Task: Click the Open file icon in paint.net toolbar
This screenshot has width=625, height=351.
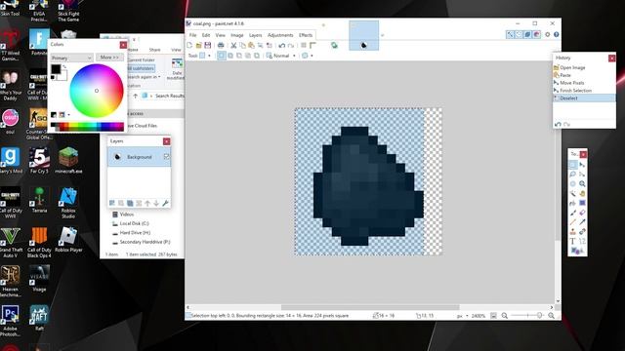Action: [198, 46]
